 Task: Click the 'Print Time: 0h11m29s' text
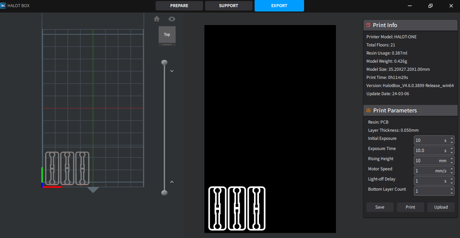click(x=387, y=77)
